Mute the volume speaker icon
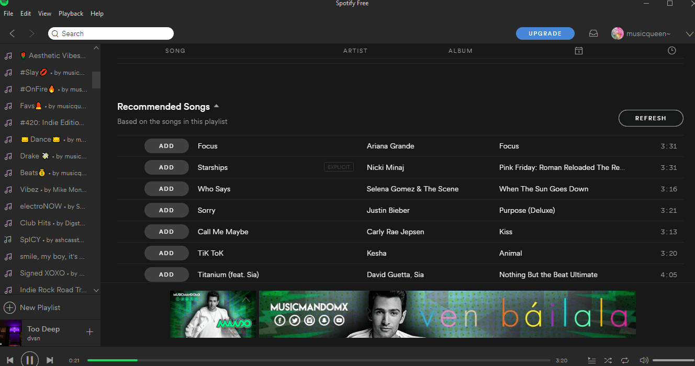Viewport: 695px width, 366px height. click(x=644, y=360)
